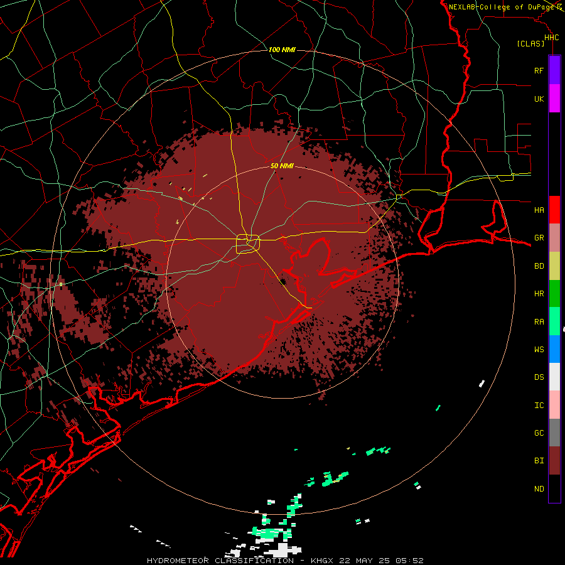Click the "GC" legend label
The height and width of the screenshot is (565, 565).
(539, 433)
